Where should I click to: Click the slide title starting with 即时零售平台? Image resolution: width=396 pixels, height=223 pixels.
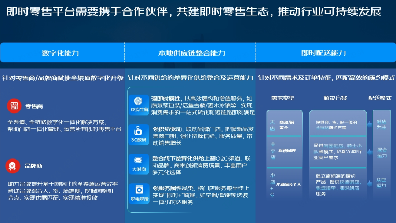194,12
